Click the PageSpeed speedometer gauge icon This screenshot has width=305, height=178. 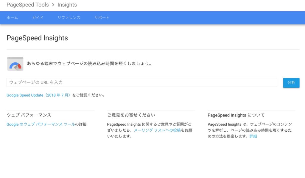[x=15, y=64]
